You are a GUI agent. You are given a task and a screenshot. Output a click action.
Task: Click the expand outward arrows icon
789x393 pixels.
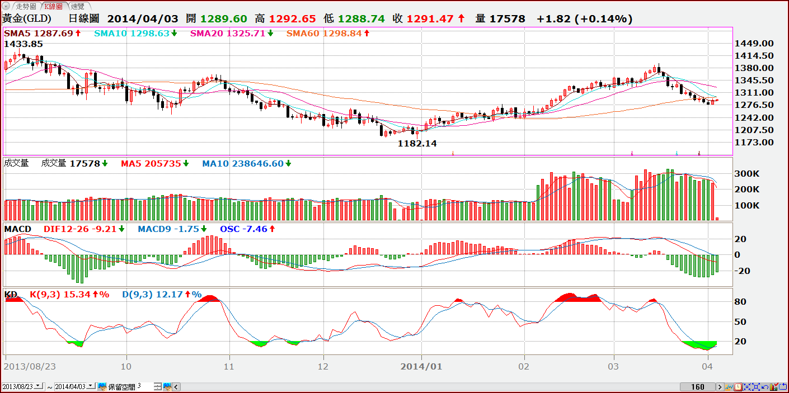tap(756, 387)
